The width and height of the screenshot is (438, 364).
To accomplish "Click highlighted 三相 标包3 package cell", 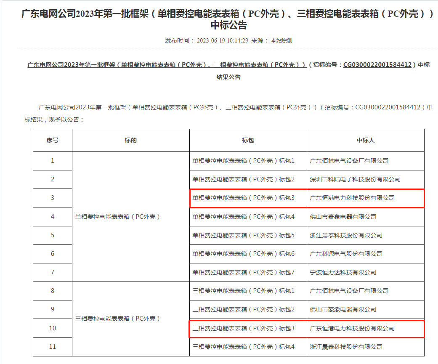I will [x=244, y=328].
